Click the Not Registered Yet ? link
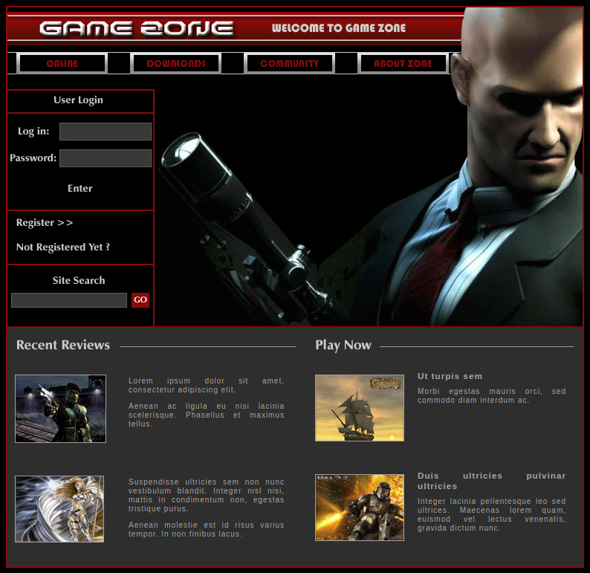This screenshot has width=590, height=573. click(63, 247)
